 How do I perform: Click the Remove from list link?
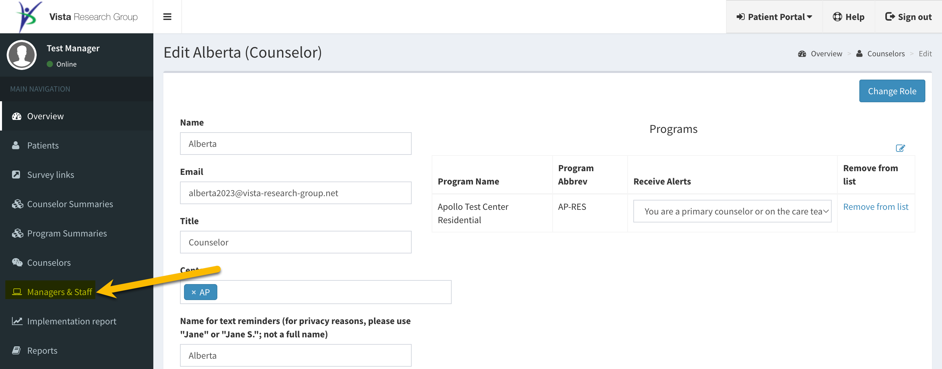(875, 207)
